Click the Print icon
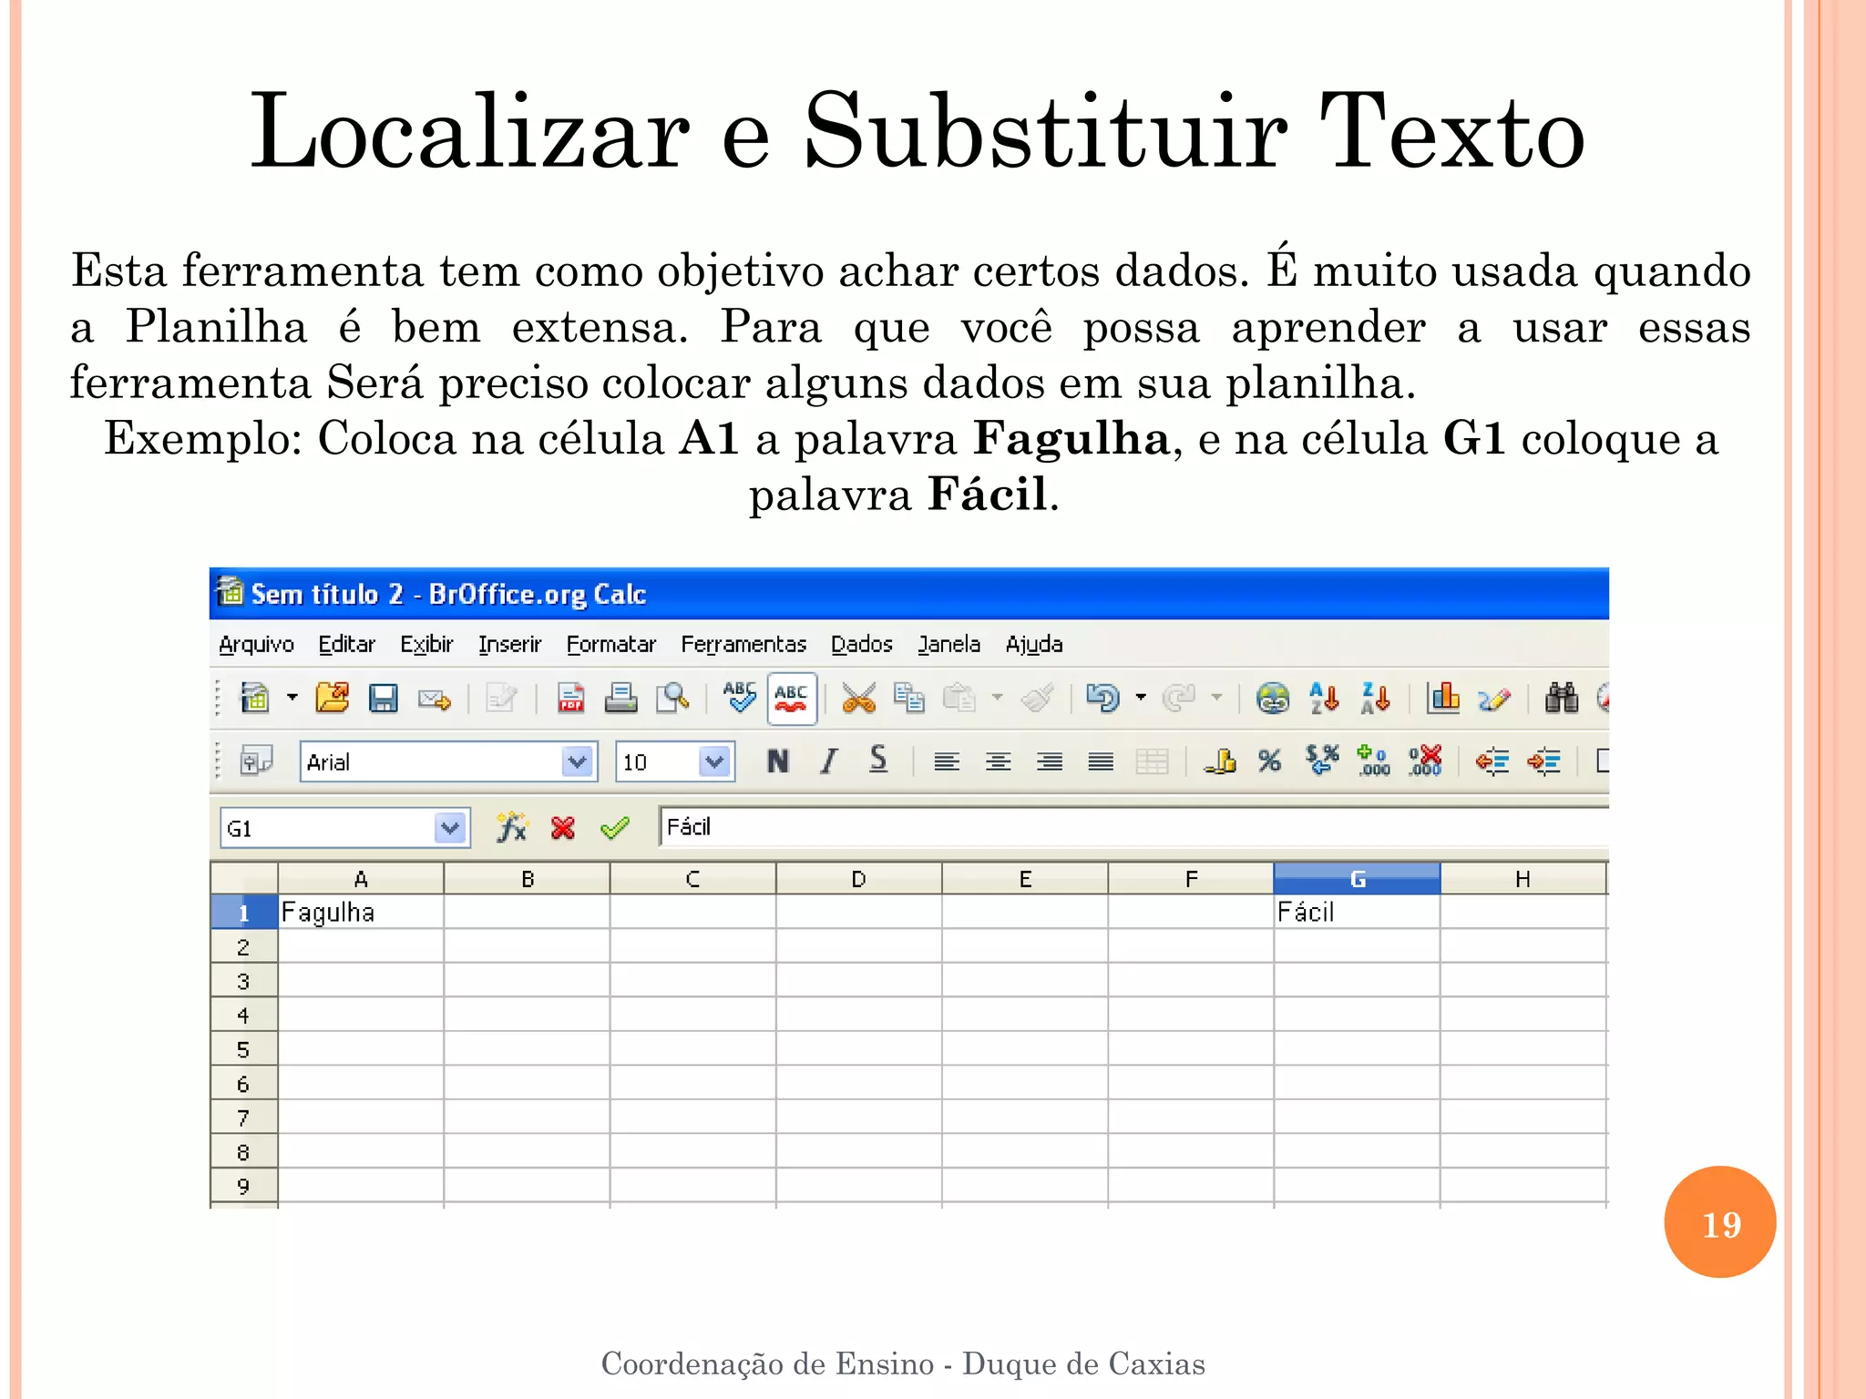 click(x=621, y=699)
